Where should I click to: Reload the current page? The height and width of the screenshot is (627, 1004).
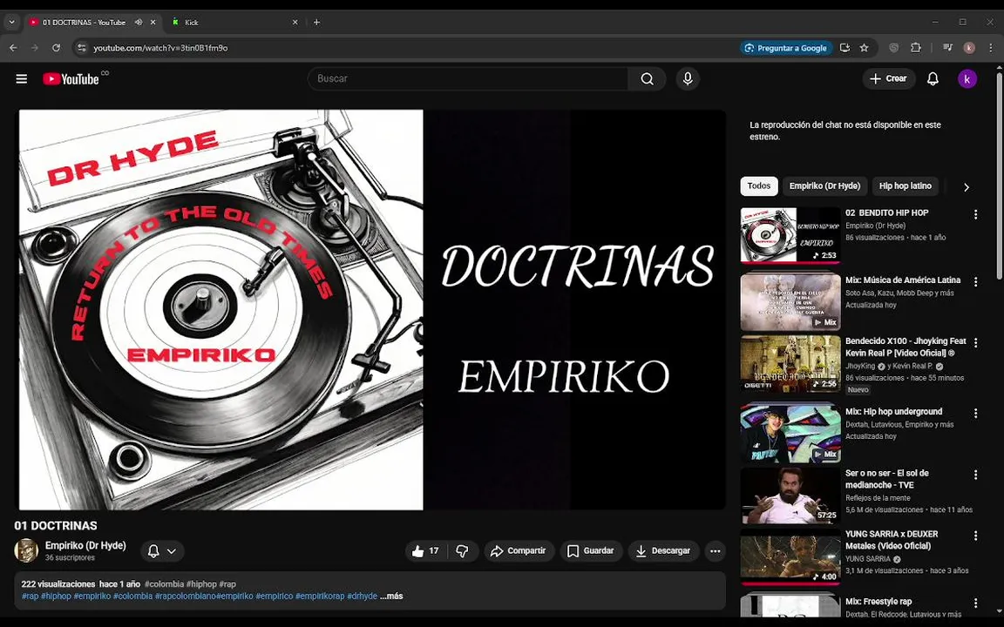(57, 48)
